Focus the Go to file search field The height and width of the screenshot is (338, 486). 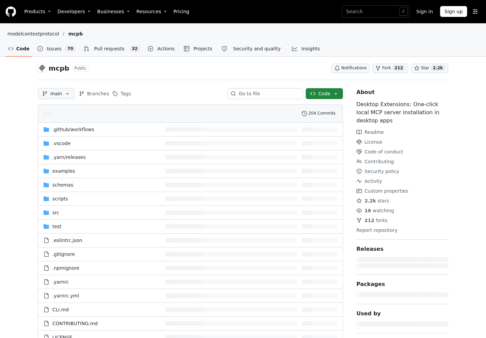(x=265, y=94)
